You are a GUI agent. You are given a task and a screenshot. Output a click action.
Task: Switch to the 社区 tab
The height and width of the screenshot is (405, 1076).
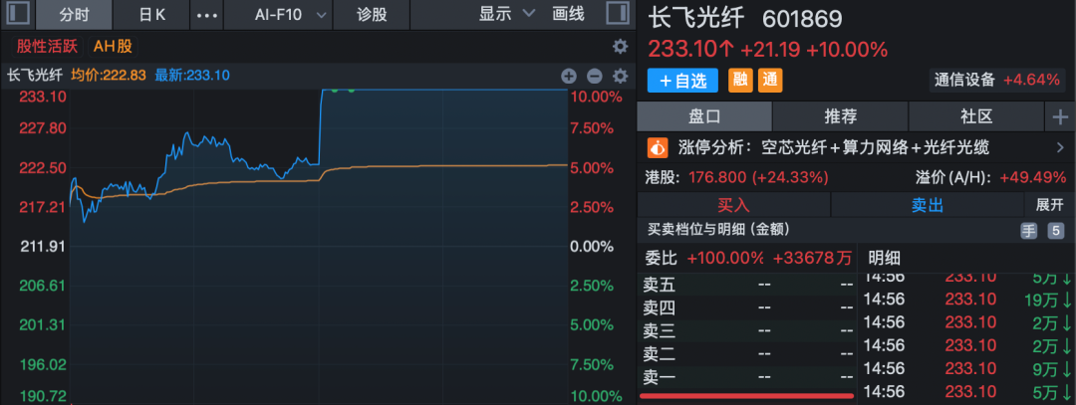[976, 116]
